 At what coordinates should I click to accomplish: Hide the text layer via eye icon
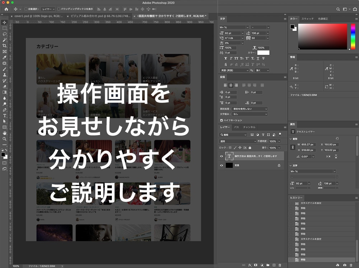pyautogui.click(x=222, y=156)
